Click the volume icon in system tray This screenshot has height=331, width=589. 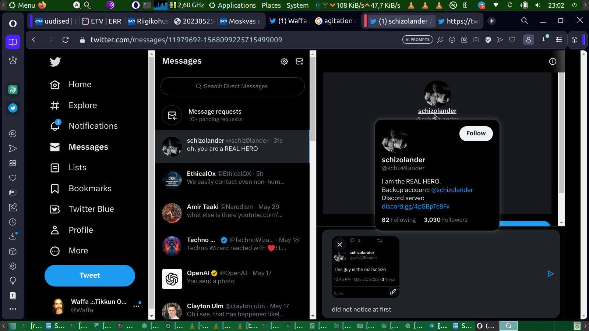click(538, 5)
